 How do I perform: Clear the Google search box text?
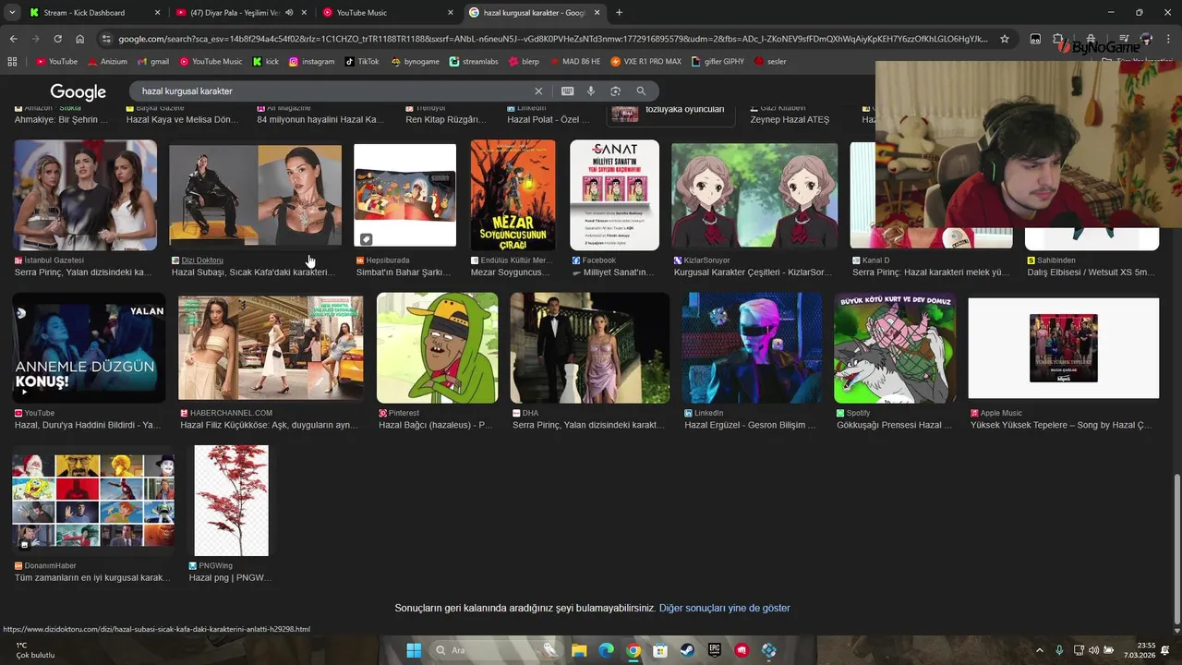(x=538, y=91)
